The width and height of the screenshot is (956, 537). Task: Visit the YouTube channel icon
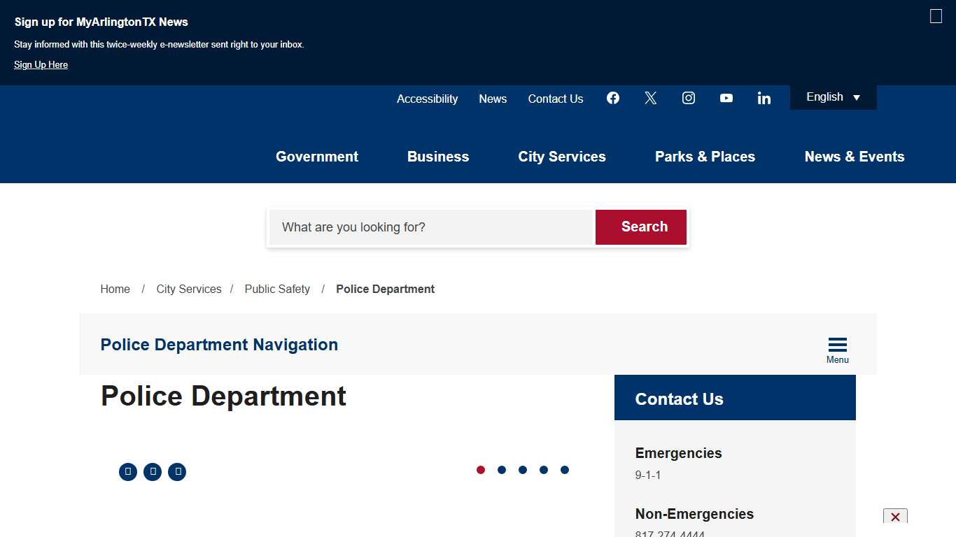726,98
